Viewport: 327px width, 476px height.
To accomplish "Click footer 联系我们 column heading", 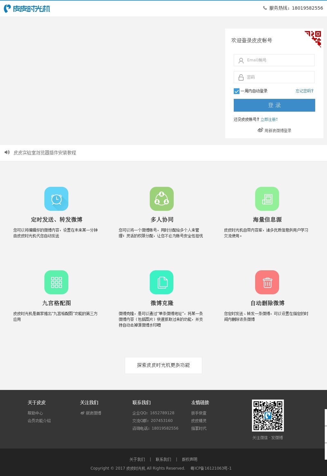I will pos(141,402).
